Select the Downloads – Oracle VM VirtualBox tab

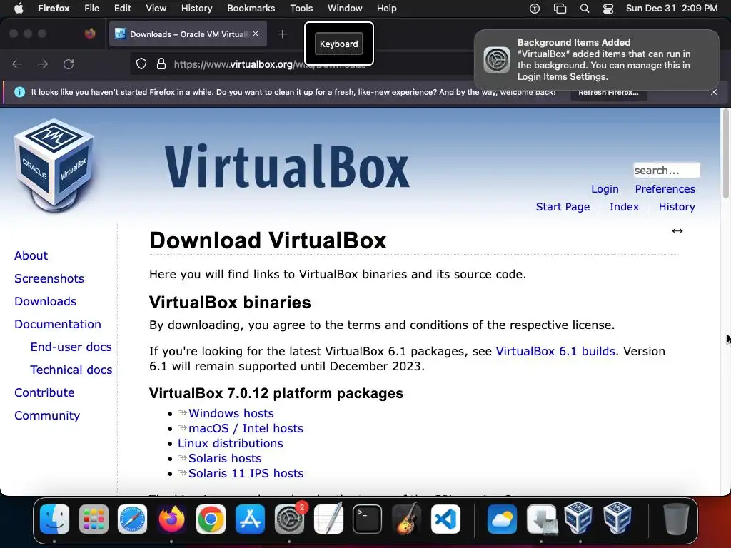tap(188, 34)
